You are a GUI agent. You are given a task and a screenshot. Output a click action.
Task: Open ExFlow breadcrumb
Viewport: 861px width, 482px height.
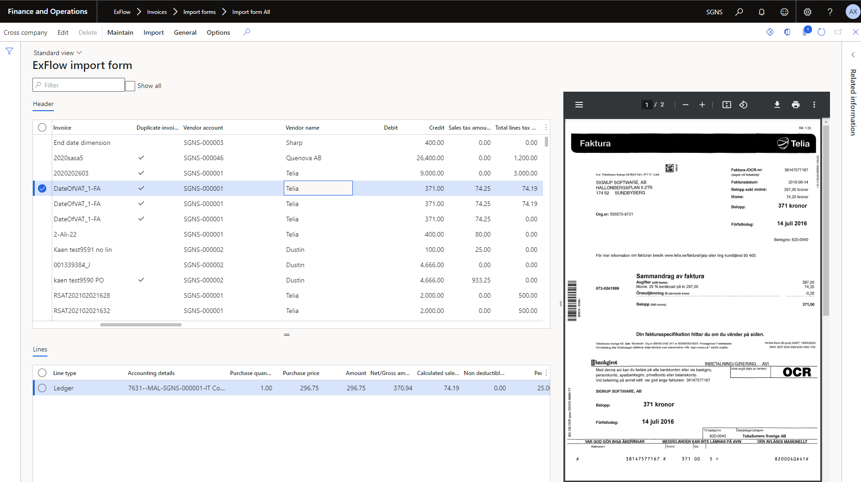click(122, 12)
